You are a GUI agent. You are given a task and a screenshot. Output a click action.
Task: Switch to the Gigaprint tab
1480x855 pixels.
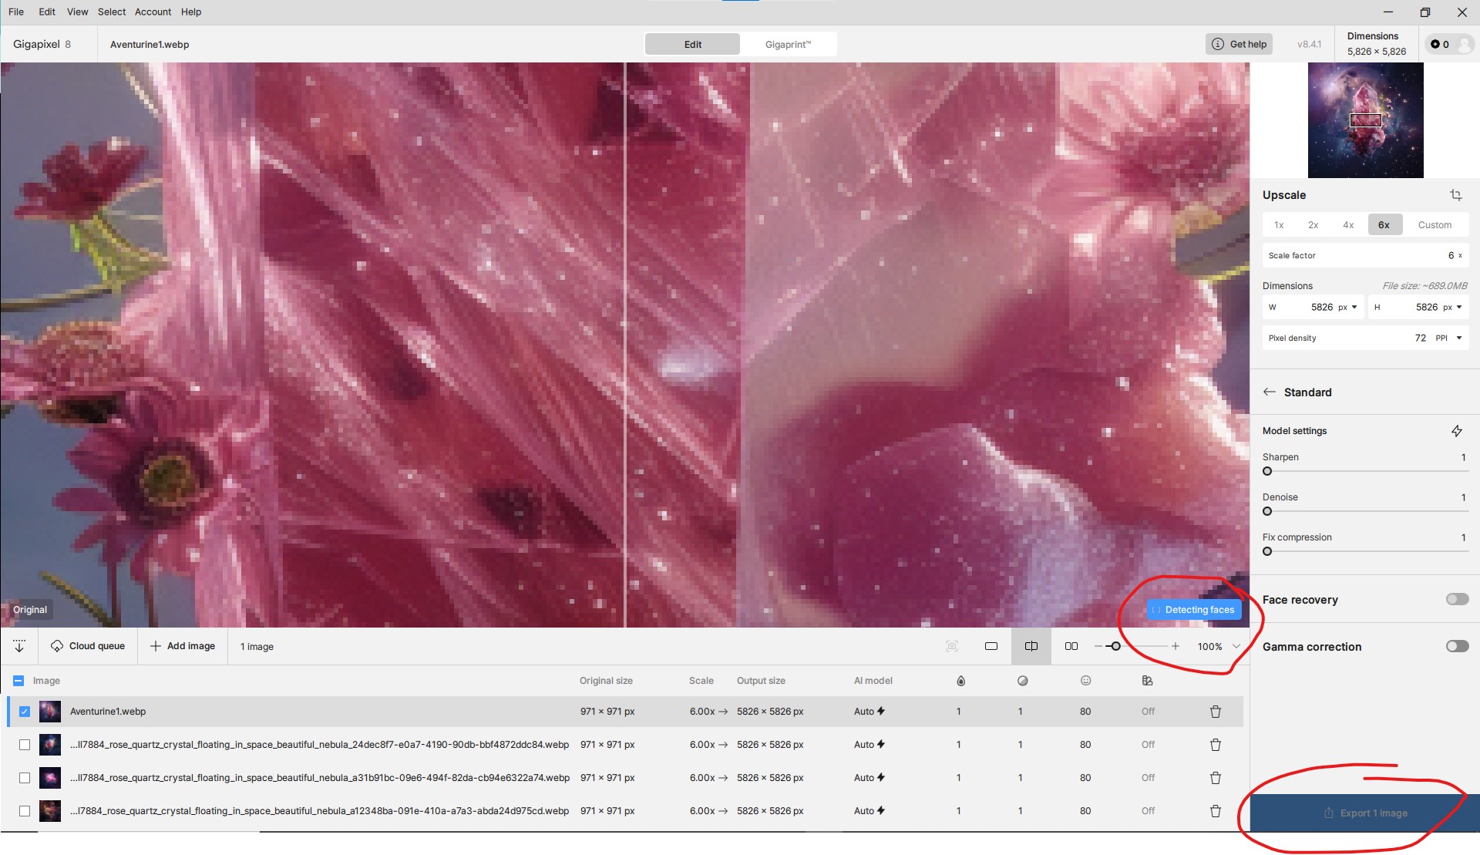click(x=787, y=44)
